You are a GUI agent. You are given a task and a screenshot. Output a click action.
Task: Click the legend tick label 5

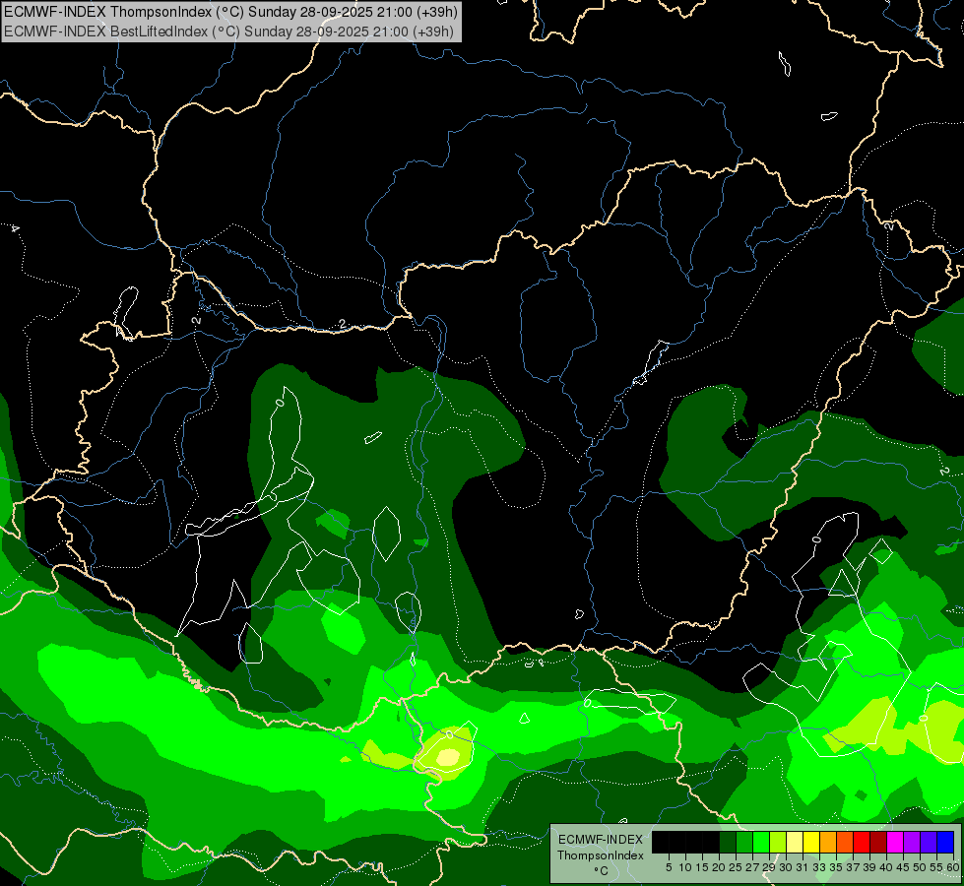pyautogui.click(x=669, y=867)
